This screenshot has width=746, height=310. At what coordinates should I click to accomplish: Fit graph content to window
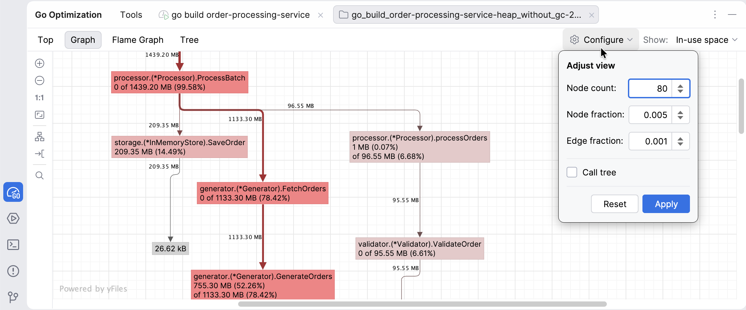[40, 115]
